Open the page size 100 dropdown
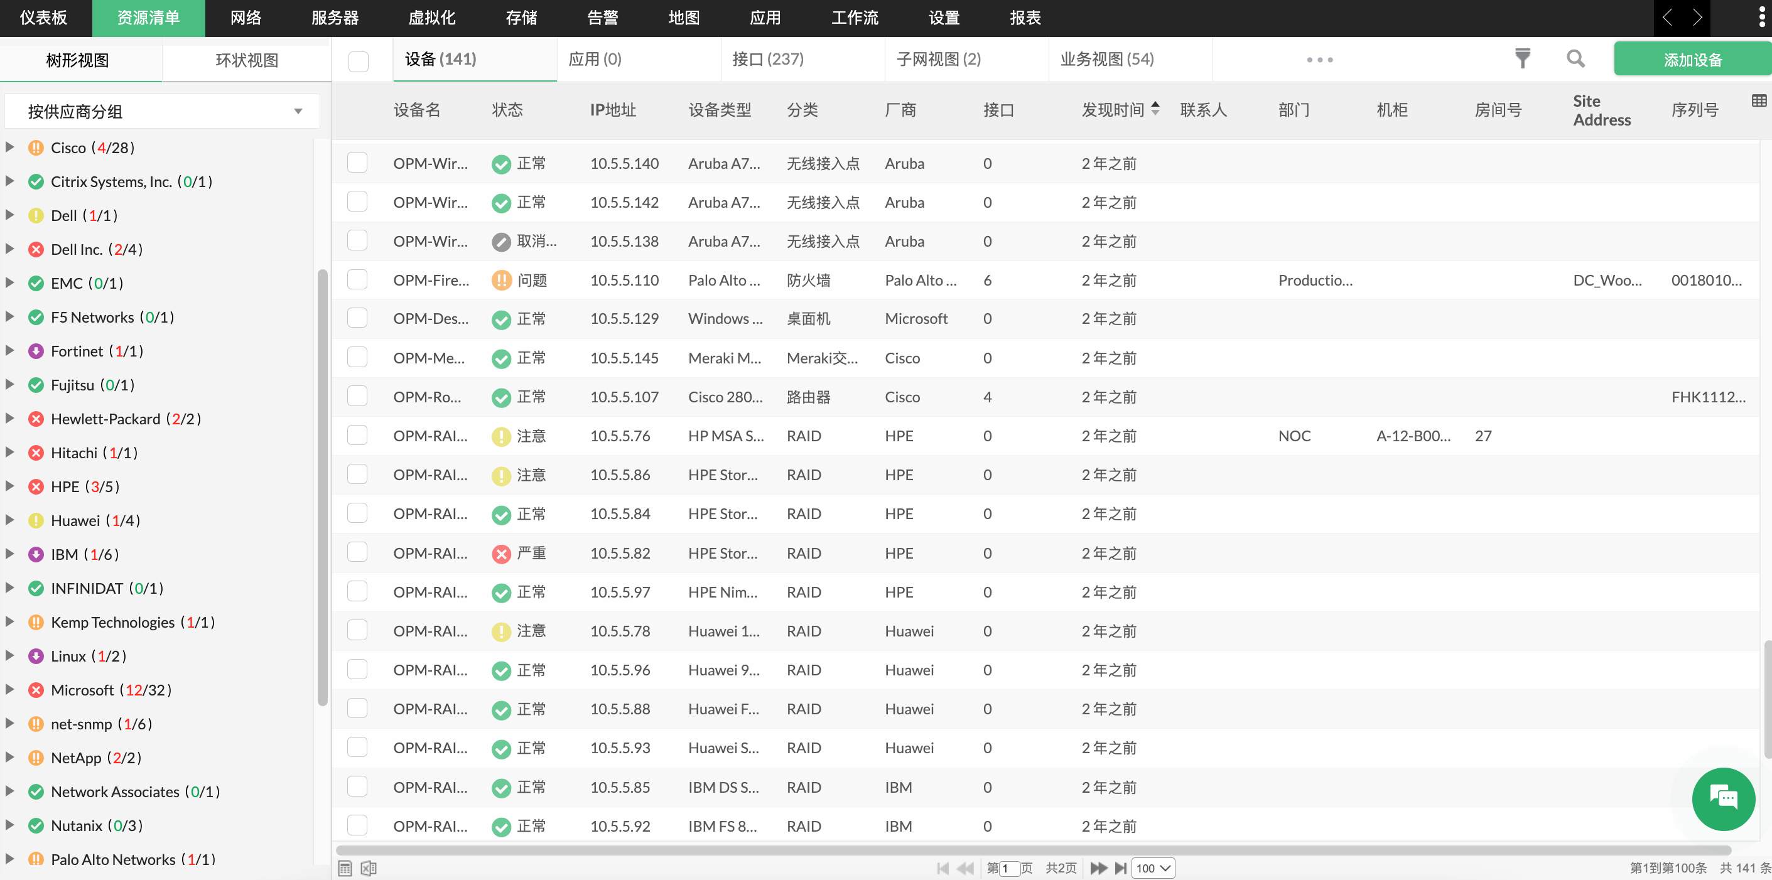 pyautogui.click(x=1153, y=868)
